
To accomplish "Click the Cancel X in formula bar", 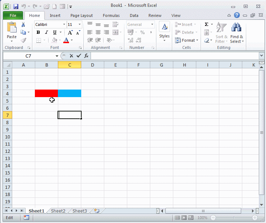I will click(71, 56).
